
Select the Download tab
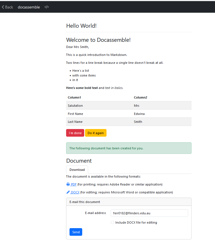[x=77, y=170]
